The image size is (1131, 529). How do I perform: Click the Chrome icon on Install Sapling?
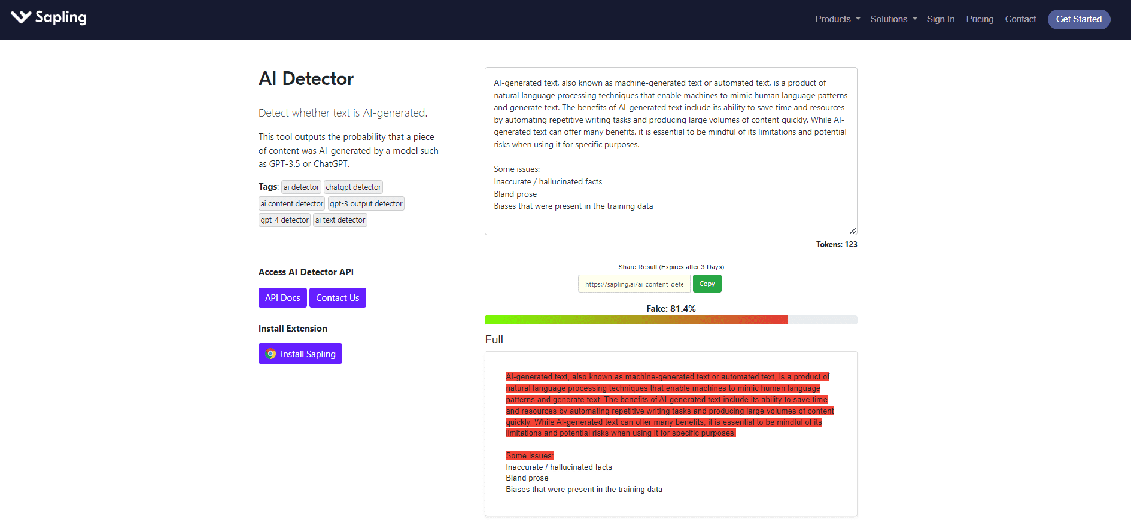click(271, 354)
